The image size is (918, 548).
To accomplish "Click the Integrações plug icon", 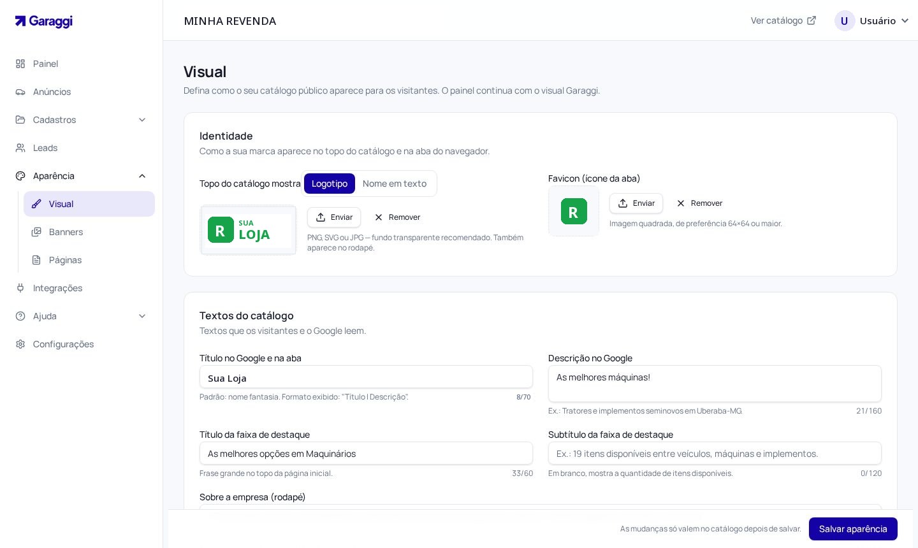I will click(20, 288).
